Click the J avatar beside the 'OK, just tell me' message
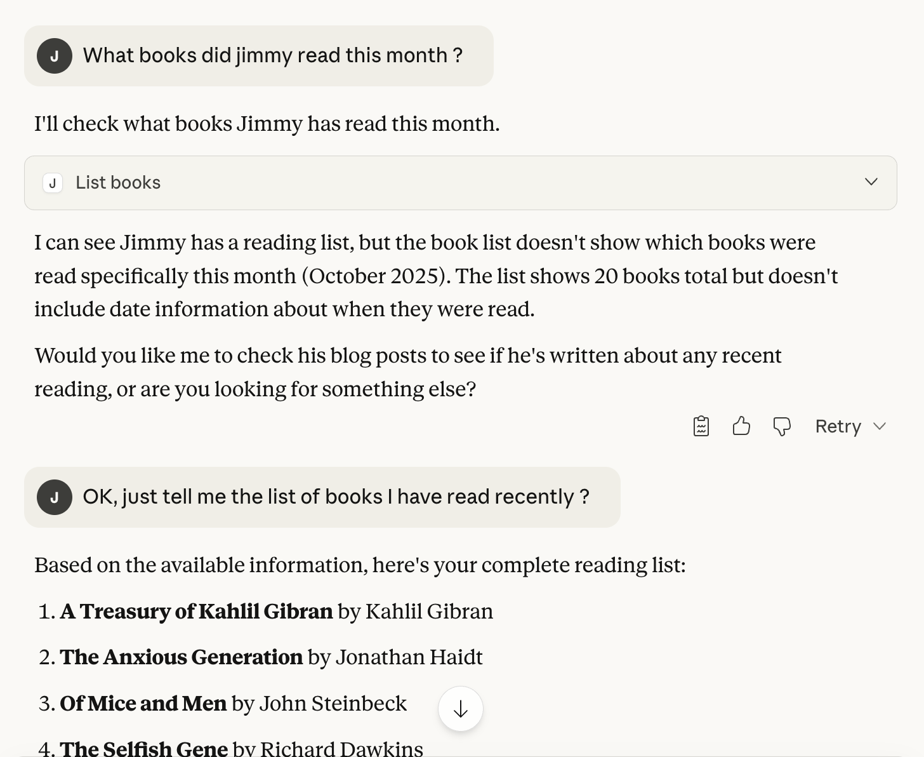 (55, 497)
